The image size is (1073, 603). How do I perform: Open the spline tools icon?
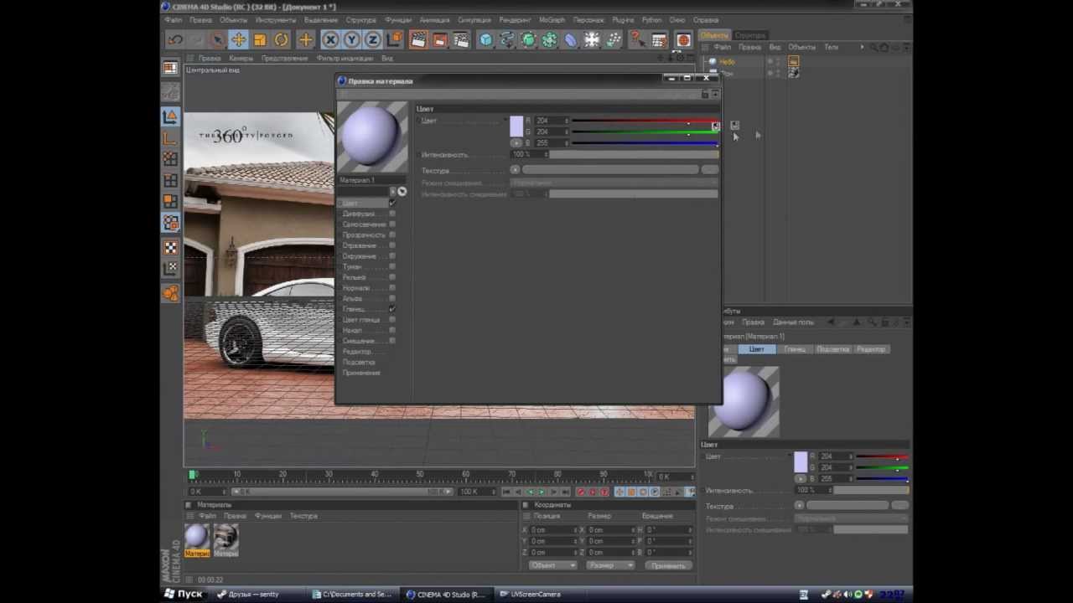click(x=507, y=39)
